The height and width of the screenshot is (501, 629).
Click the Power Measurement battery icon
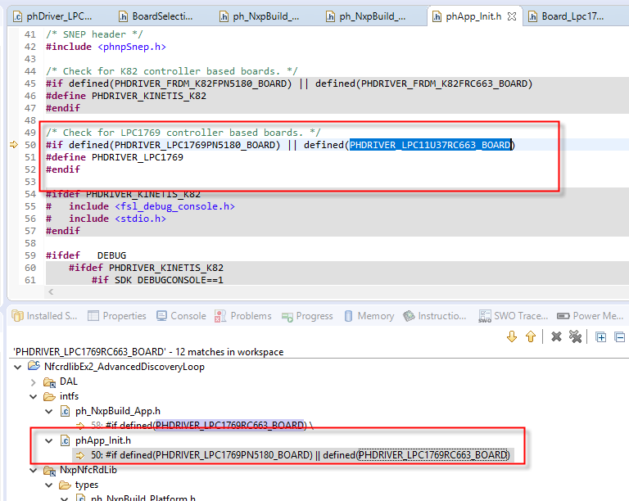pos(563,316)
